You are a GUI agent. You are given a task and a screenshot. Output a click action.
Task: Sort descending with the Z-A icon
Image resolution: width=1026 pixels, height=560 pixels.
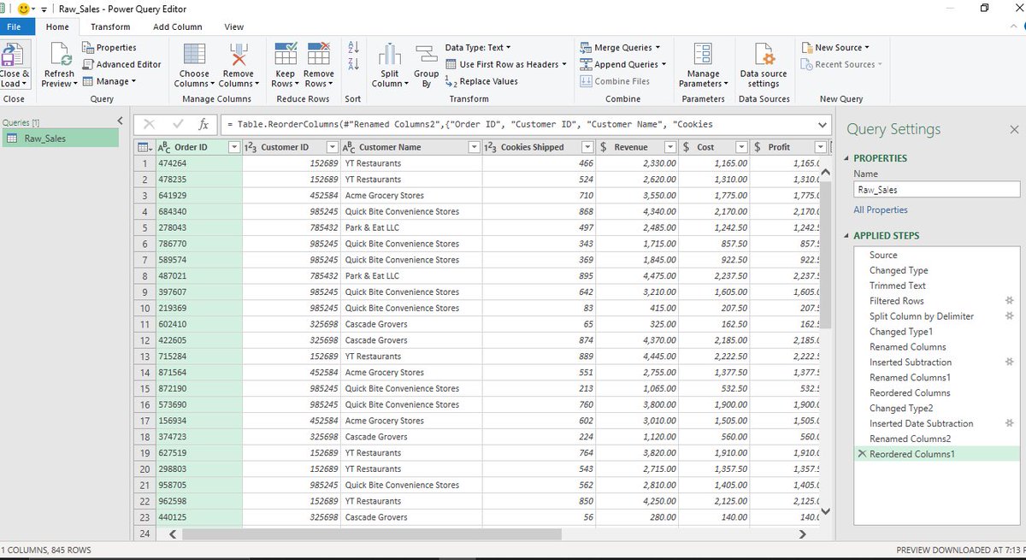tap(354, 64)
